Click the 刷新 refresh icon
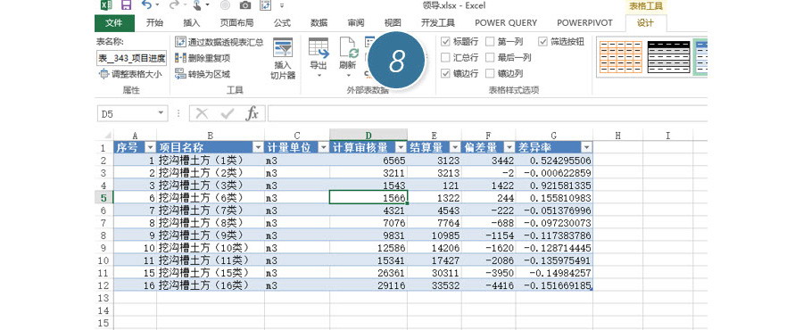 (348, 47)
